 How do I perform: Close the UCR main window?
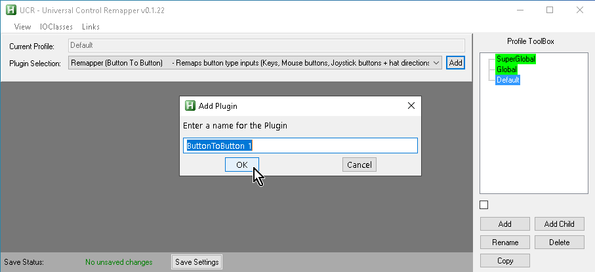(x=579, y=10)
